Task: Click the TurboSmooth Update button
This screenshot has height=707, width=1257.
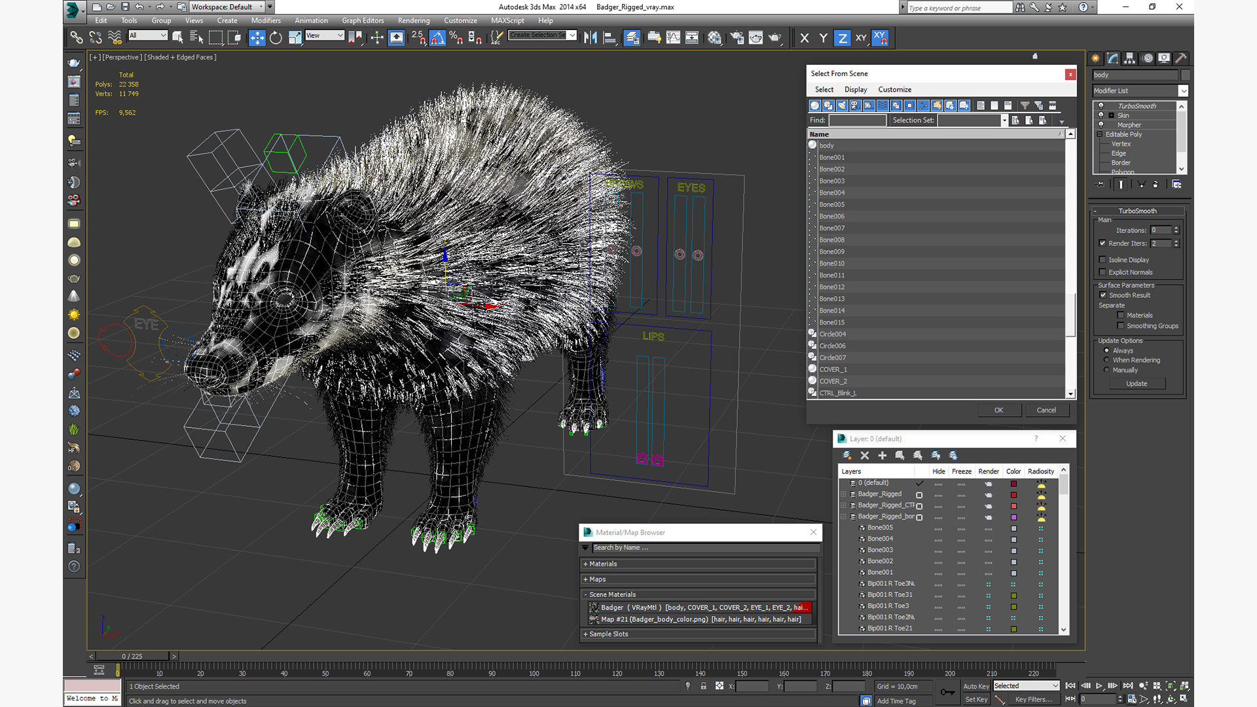Action: (1137, 384)
